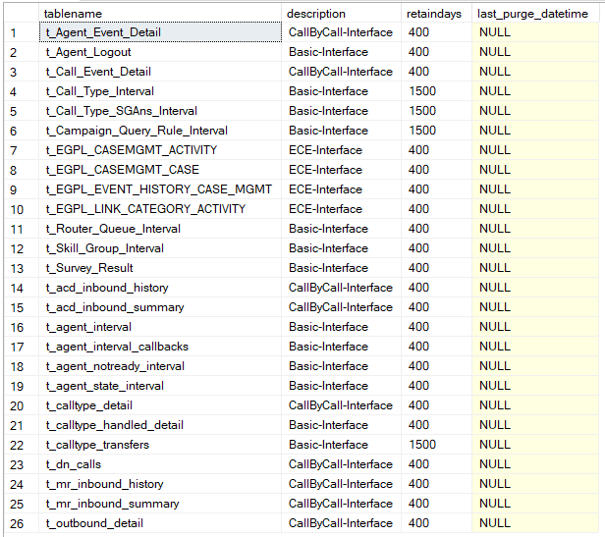Select the t_EGPL_CASEMGMT_ACTIVITY cell
605x537 pixels.
[160, 150]
